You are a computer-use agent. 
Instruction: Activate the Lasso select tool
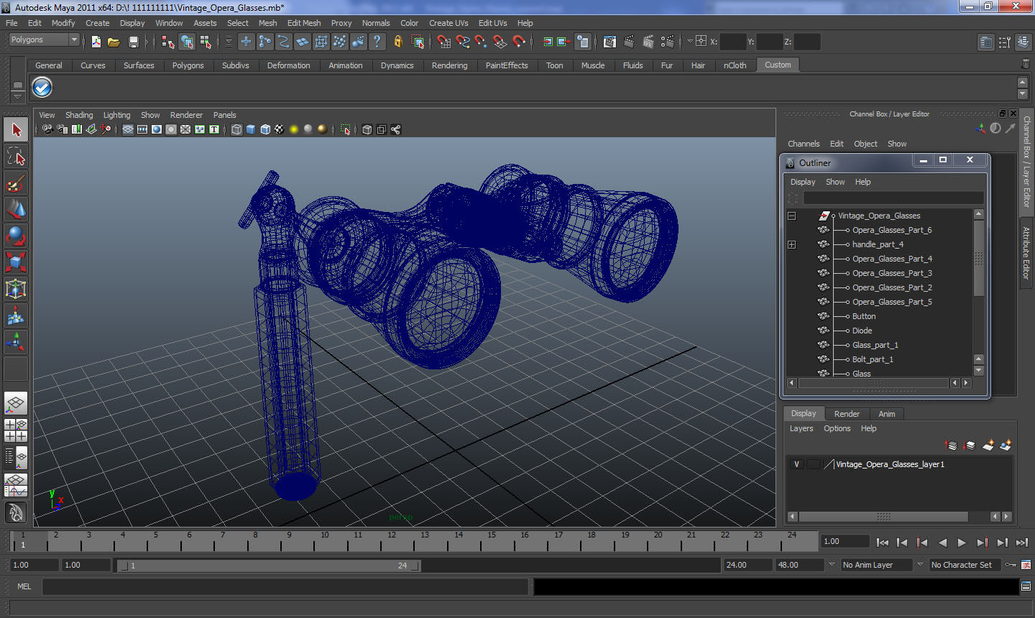point(16,157)
